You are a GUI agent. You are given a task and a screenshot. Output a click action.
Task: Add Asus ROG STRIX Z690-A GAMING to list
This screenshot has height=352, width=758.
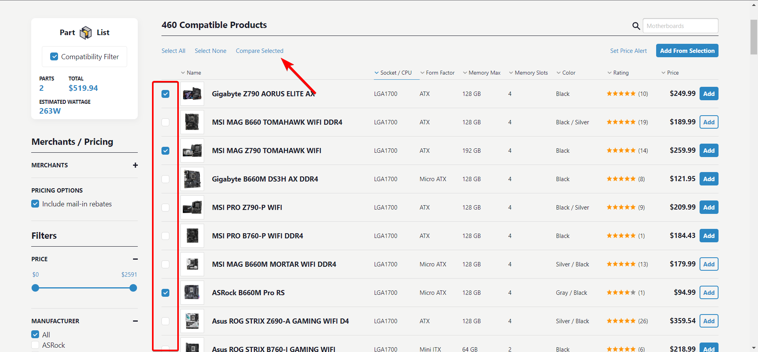click(x=709, y=321)
